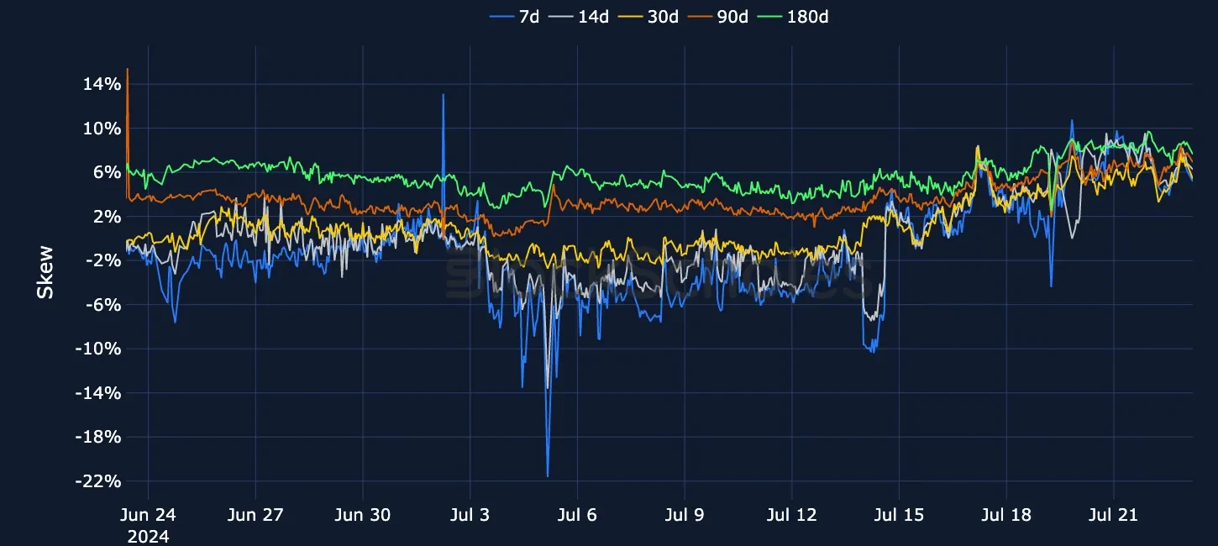Click the -22% y-axis label
Screen dimensions: 1218x546
pos(100,481)
